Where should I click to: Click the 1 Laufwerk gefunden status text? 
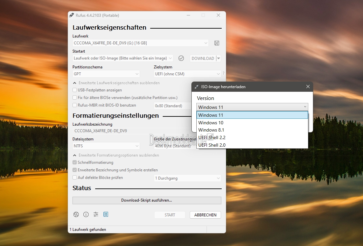point(88,229)
